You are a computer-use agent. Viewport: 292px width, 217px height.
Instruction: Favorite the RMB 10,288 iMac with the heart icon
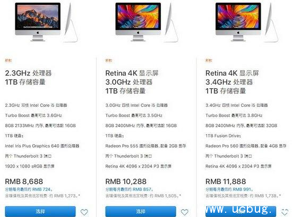pos(185,212)
